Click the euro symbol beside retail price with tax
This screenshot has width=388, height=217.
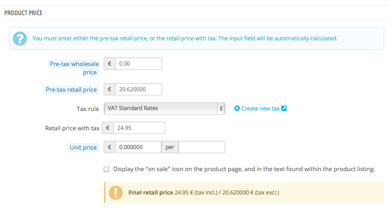(108, 128)
